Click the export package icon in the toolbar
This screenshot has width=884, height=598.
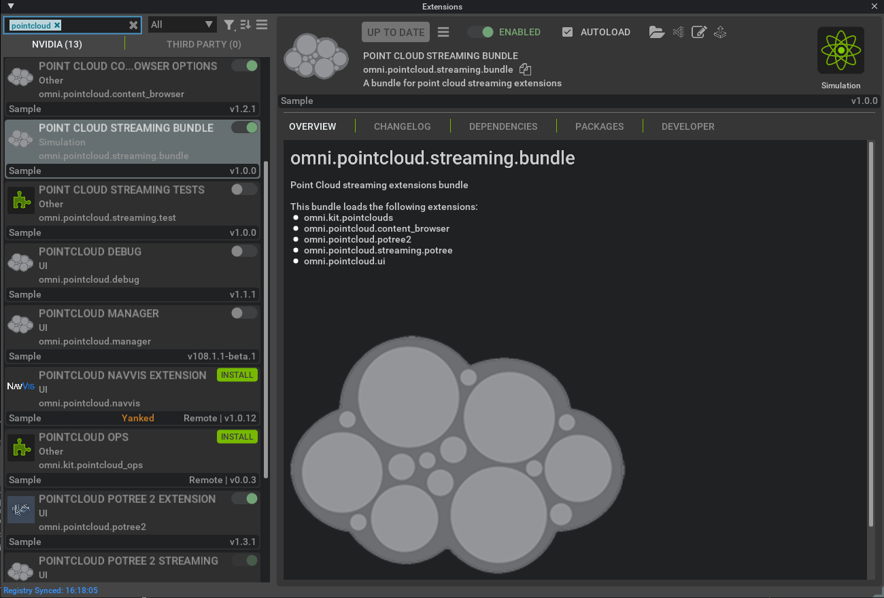click(x=719, y=32)
